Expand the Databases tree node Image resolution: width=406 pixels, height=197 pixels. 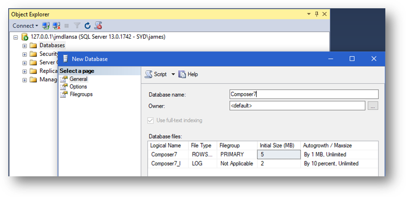click(25, 45)
